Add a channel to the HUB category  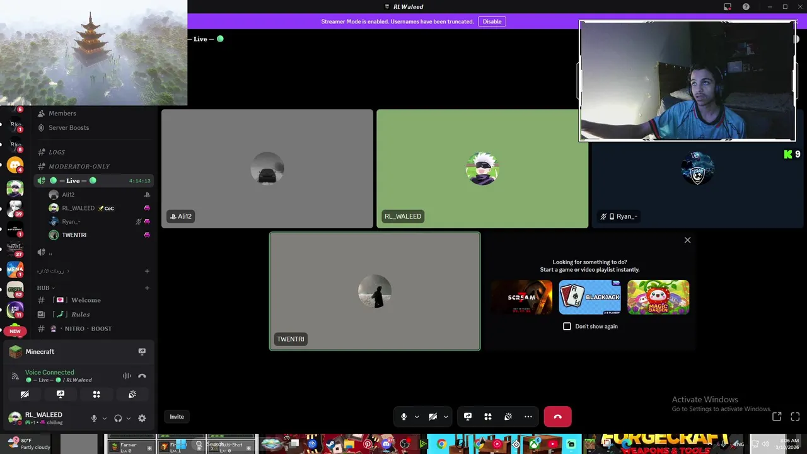click(147, 288)
